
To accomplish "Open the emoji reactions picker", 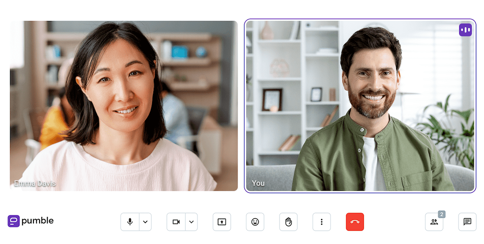I will (255, 221).
